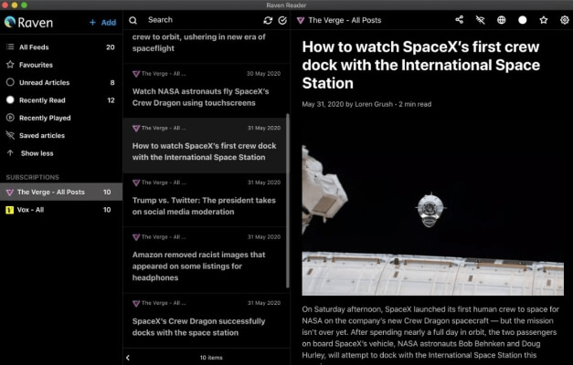Image resolution: width=573 pixels, height=365 pixels.
Task: Collapse the article list left chevron
Action: pos(128,358)
